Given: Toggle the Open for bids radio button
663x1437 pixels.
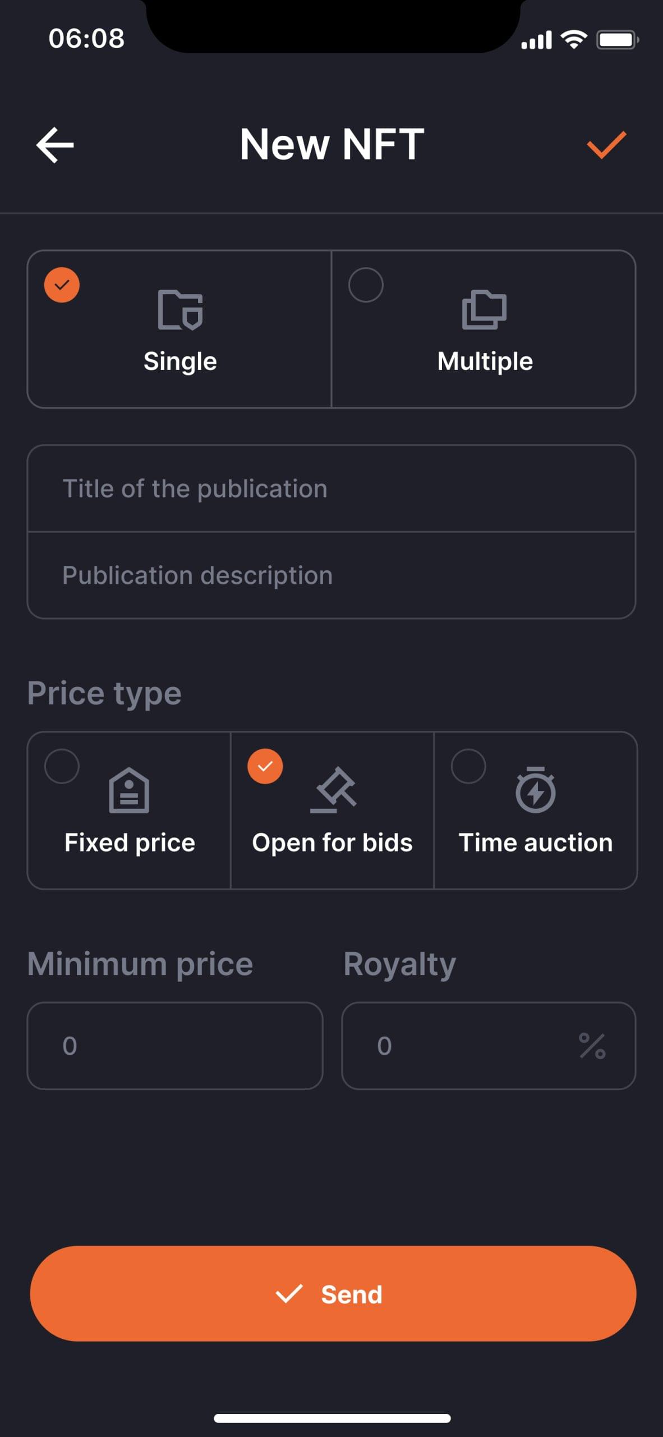Looking at the screenshot, I should [x=265, y=766].
